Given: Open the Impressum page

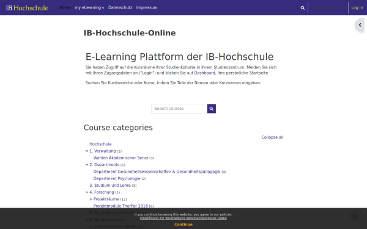Looking at the screenshot, I should pyautogui.click(x=147, y=8).
